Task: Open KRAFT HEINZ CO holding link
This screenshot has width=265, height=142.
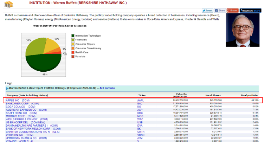Action: point(21,113)
